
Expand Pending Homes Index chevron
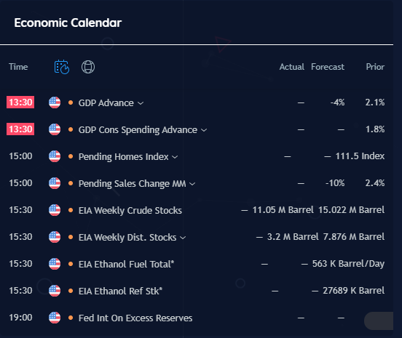click(175, 157)
